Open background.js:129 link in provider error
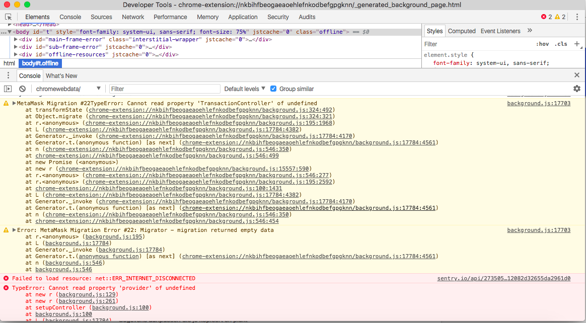This screenshot has width=586, height=323. pos(87,295)
